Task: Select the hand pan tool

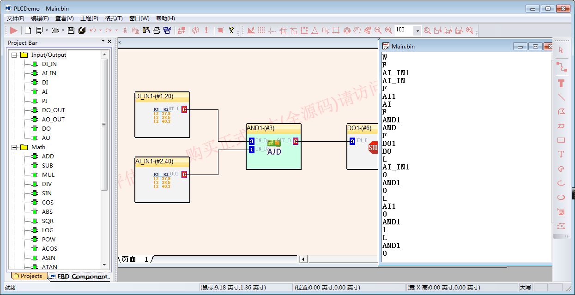Action: click(x=357, y=30)
